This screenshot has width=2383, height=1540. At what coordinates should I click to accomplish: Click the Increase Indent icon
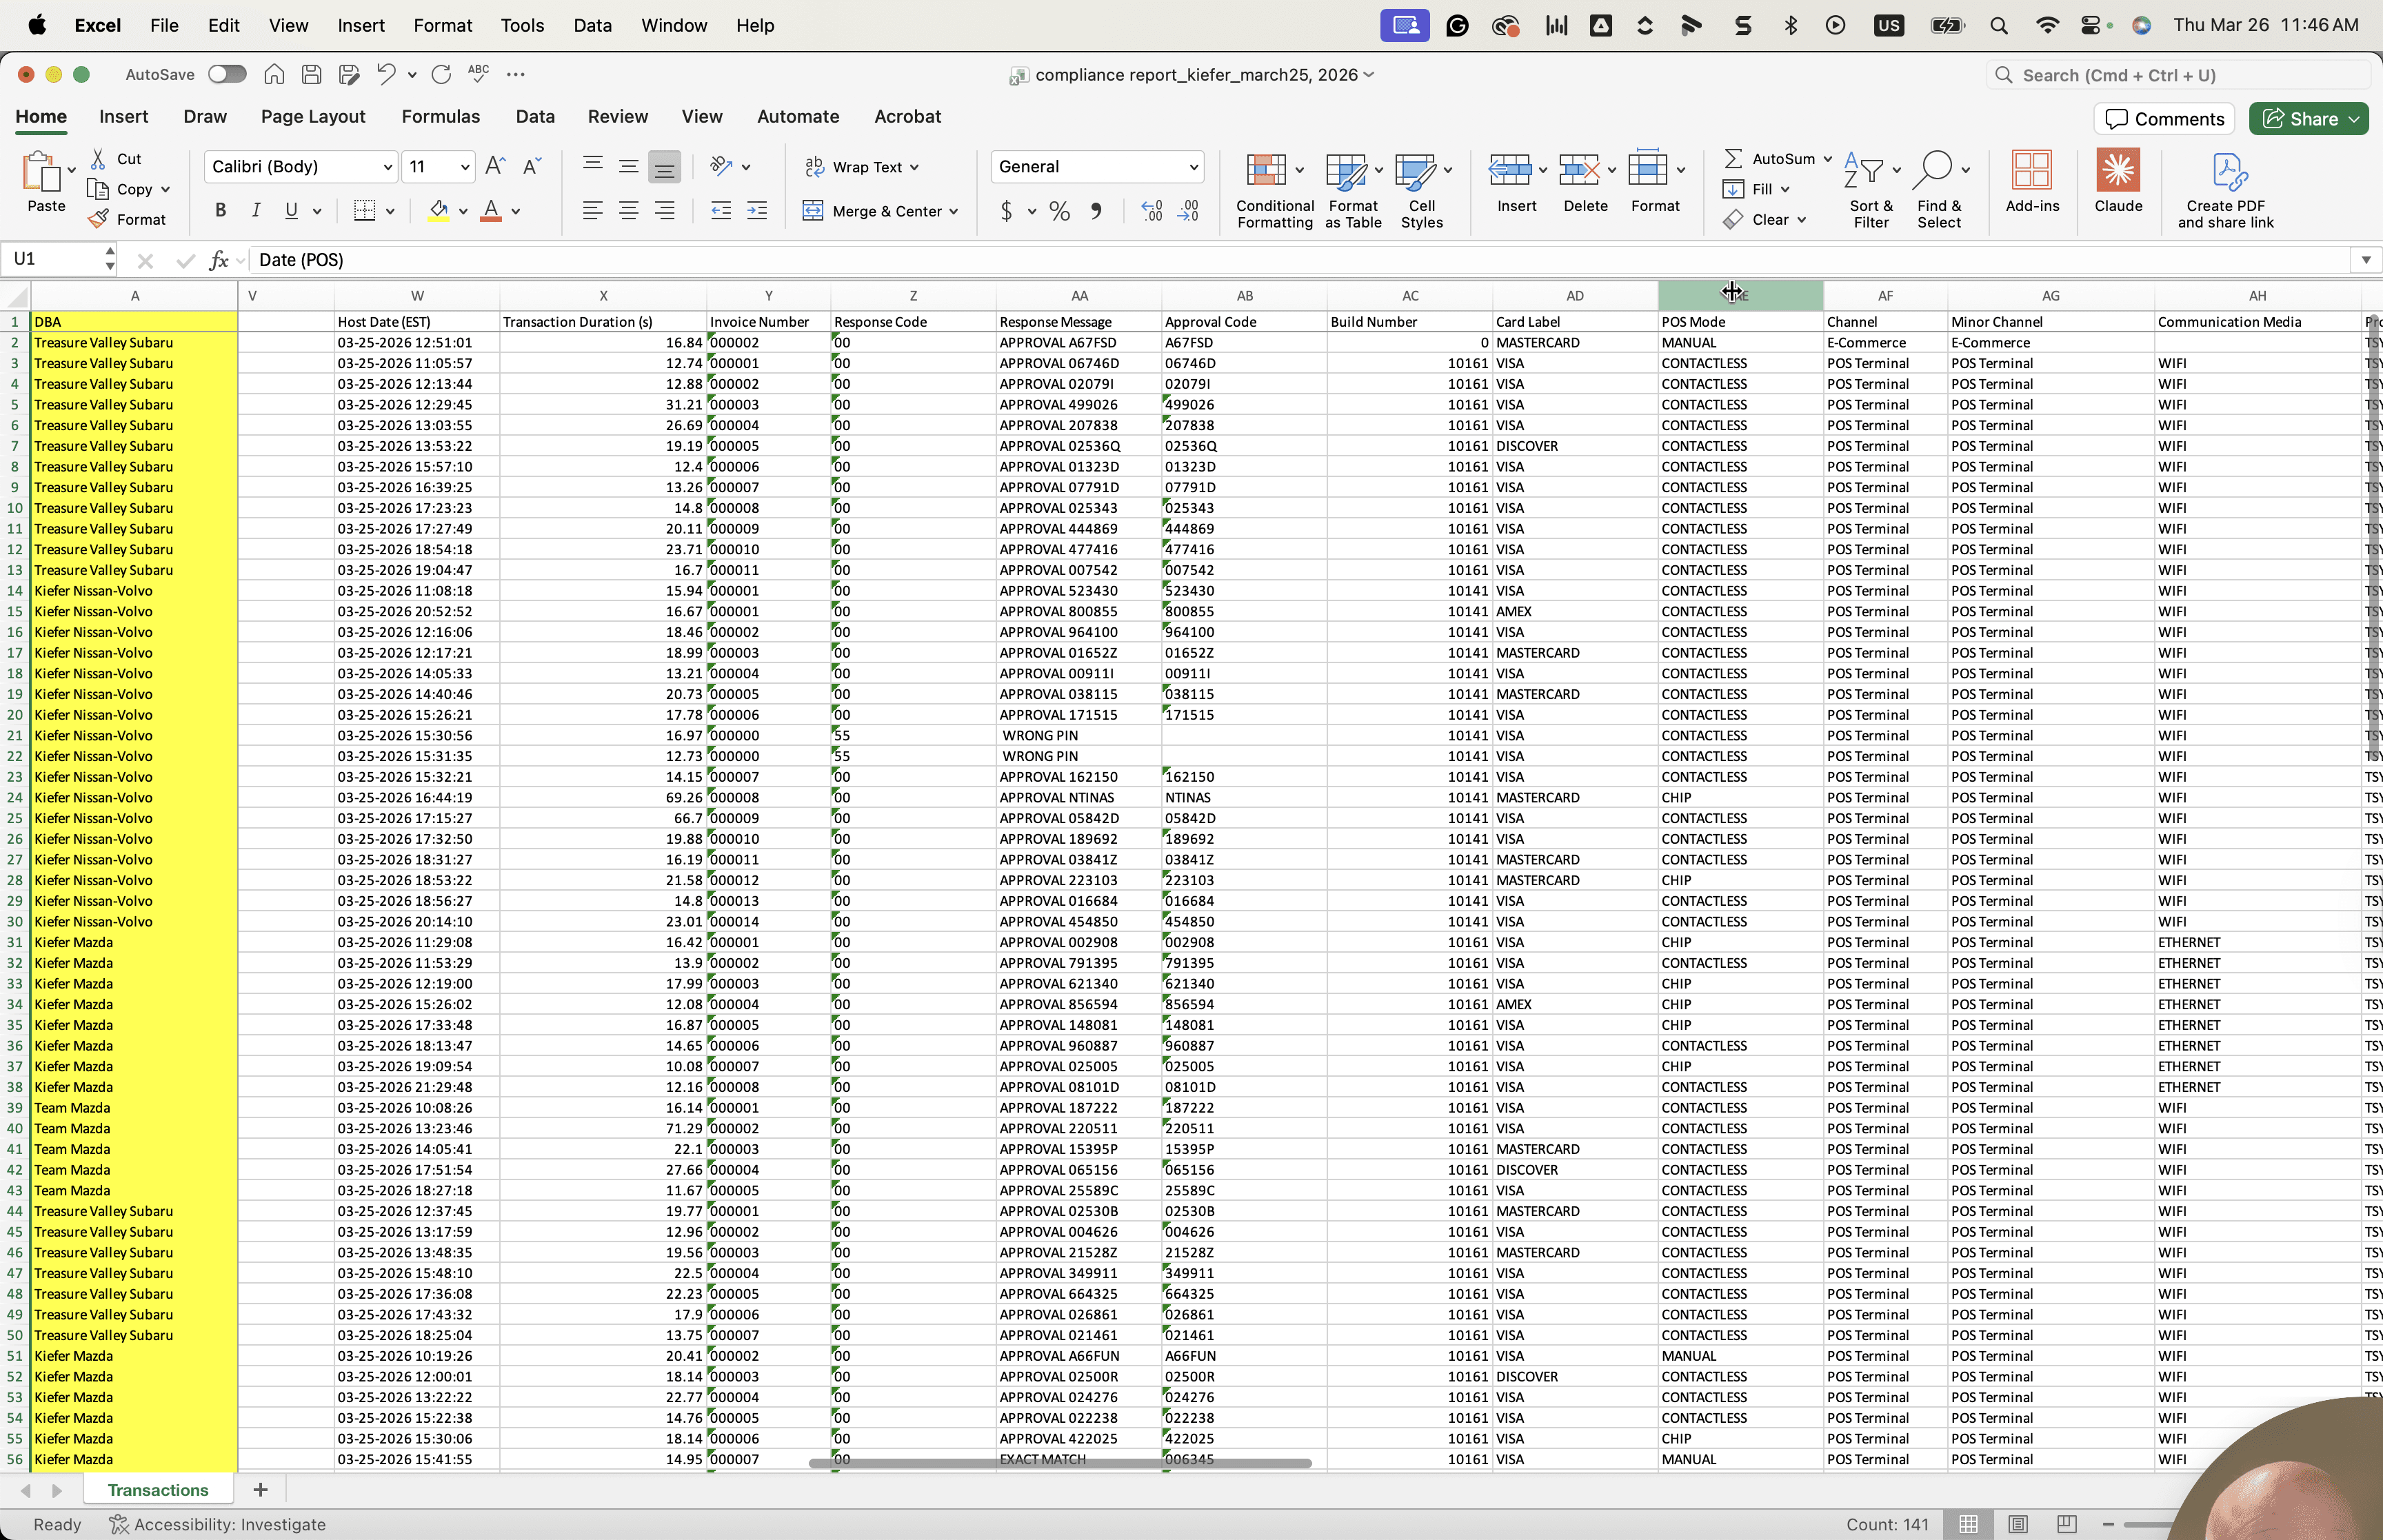click(x=757, y=211)
